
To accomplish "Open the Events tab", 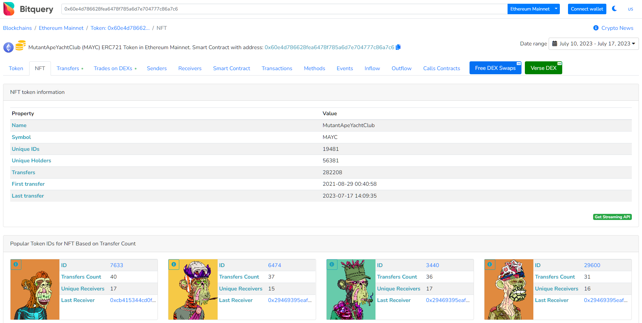I will 345,68.
